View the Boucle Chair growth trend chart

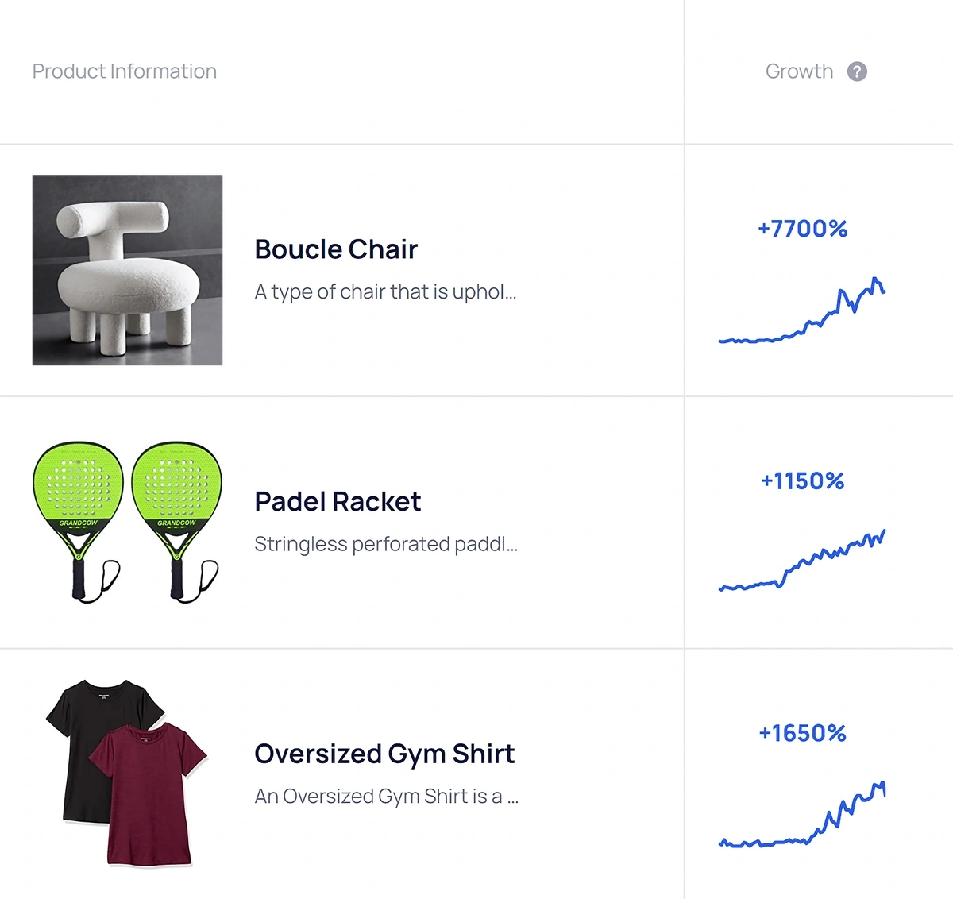(802, 311)
